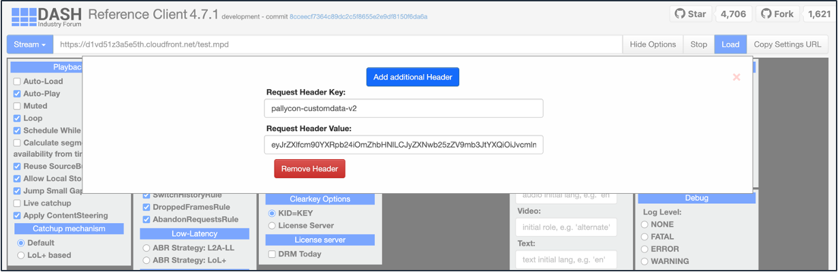Click Add additional Header button

413,77
